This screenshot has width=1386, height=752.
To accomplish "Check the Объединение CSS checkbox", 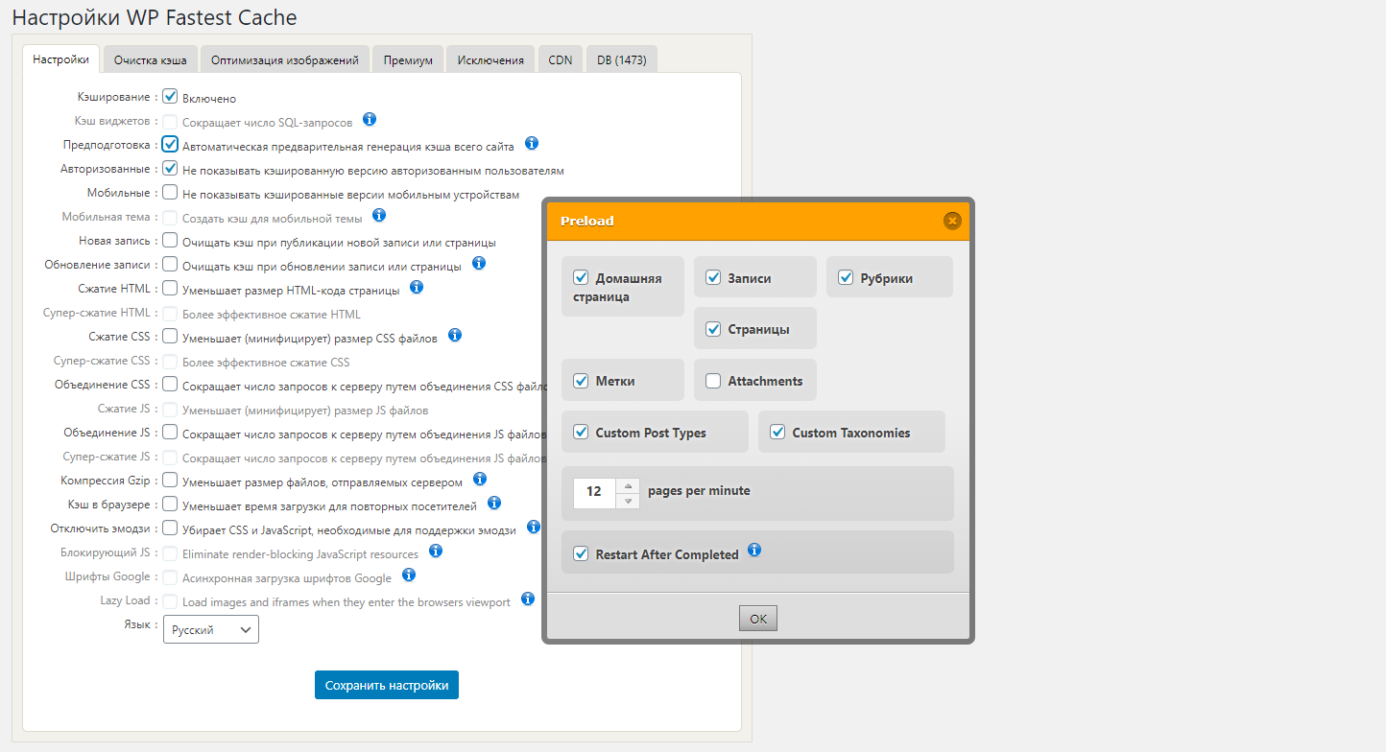I will [x=170, y=385].
